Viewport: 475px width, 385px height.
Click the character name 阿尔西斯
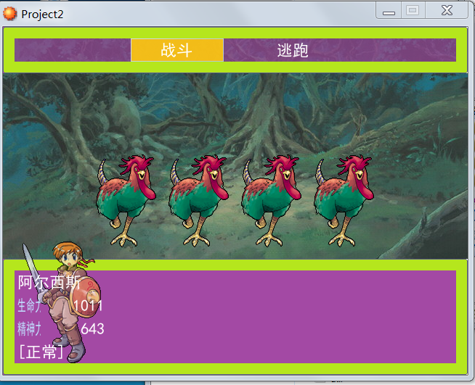[x=49, y=283]
